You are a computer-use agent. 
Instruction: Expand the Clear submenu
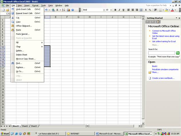pos(27,46)
